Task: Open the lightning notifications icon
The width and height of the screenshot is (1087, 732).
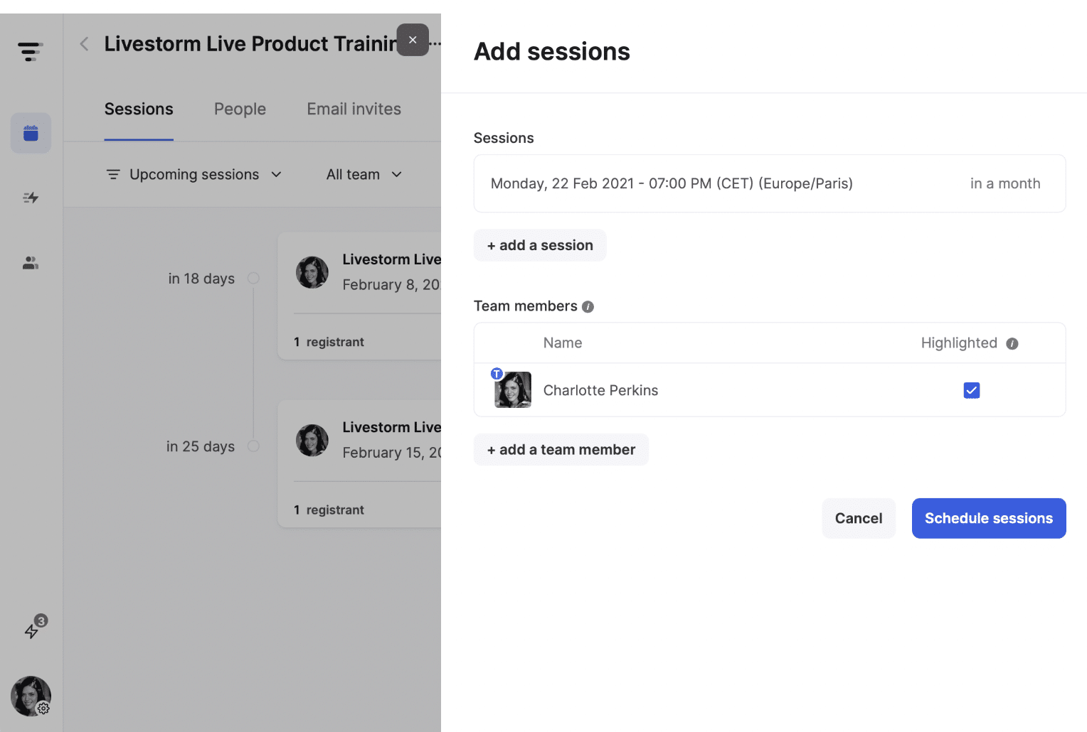Action: pos(33,629)
